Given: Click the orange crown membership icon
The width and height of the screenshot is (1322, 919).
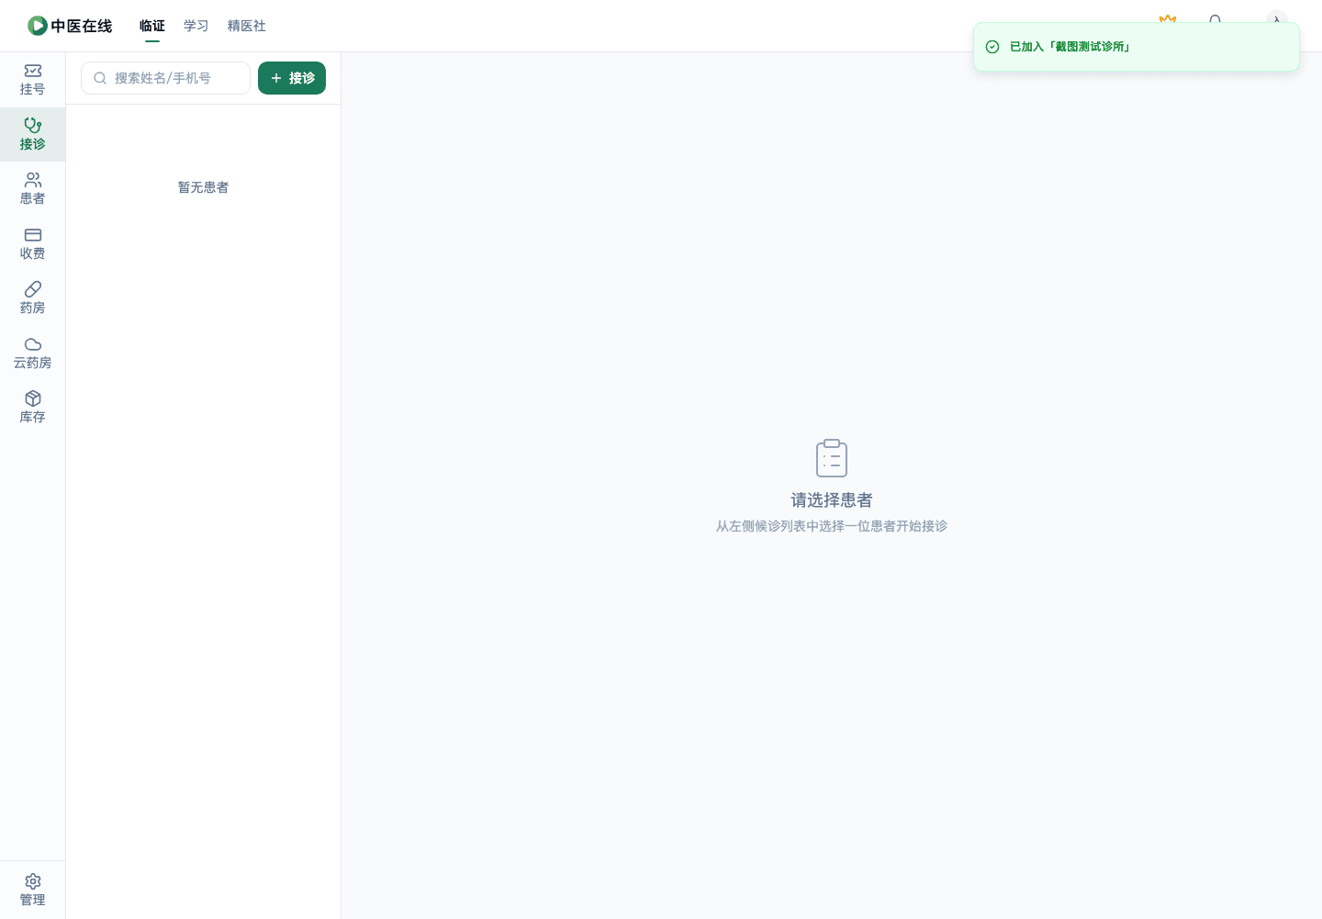Looking at the screenshot, I should pos(1168,19).
